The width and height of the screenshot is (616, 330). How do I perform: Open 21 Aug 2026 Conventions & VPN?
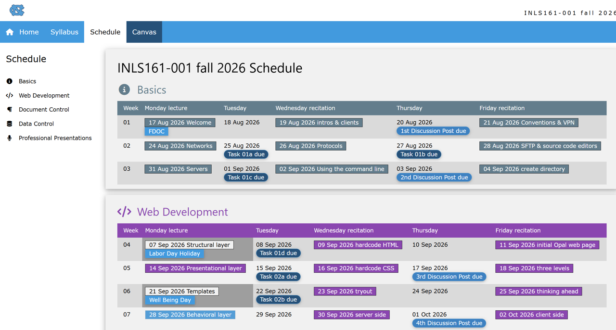coord(529,123)
